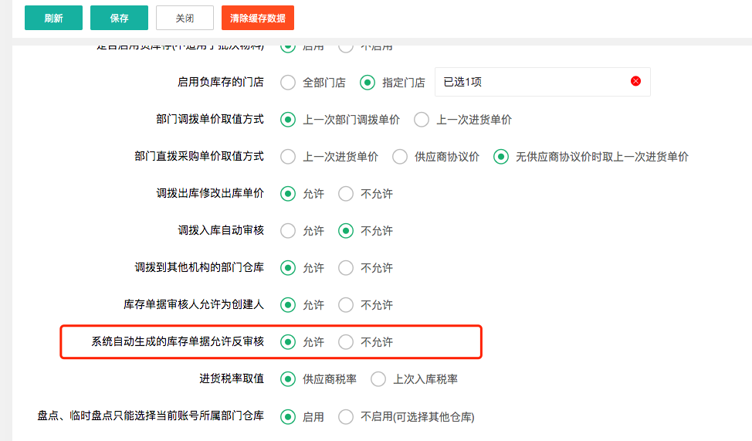Select 供应商协议价 radio option

[x=399, y=157]
